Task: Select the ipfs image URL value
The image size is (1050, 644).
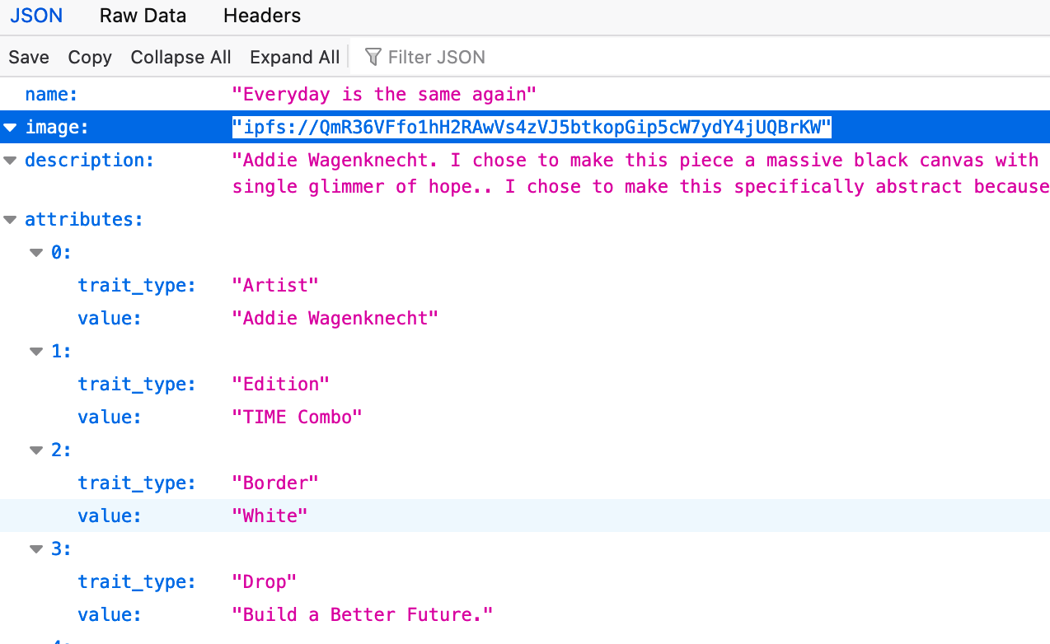Action: [x=530, y=127]
